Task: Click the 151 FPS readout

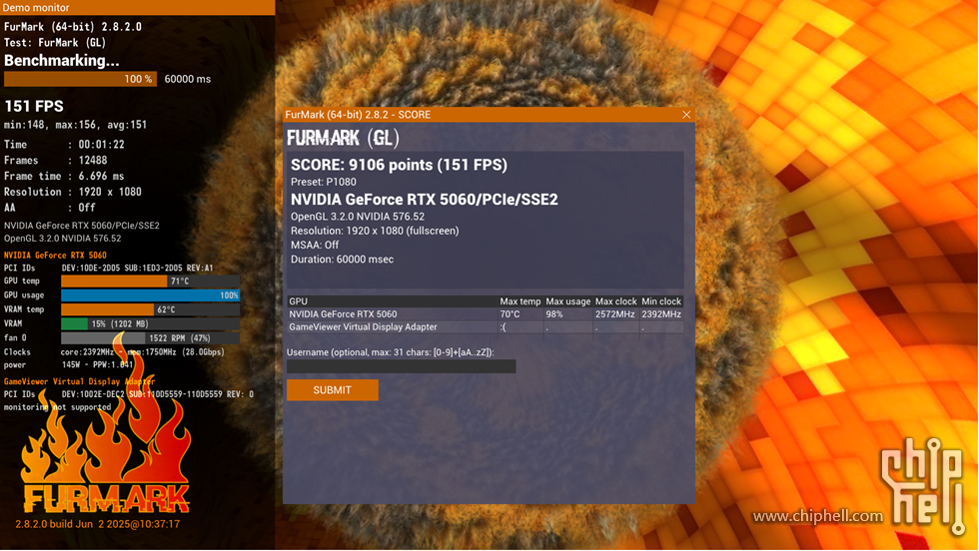Action: click(34, 106)
